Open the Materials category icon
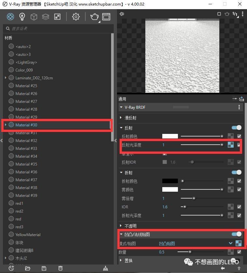 pos(10,17)
